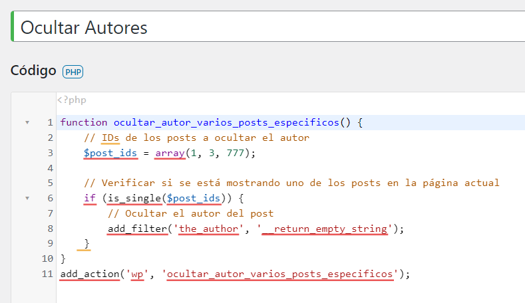Click line number 11 in the gutter
This screenshot has height=303, width=525.
[47, 274]
